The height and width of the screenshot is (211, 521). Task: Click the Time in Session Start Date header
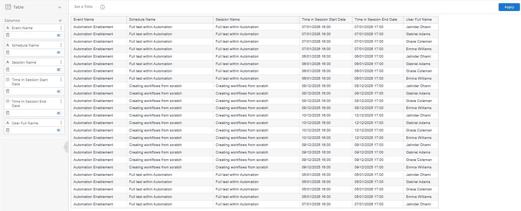324,20
